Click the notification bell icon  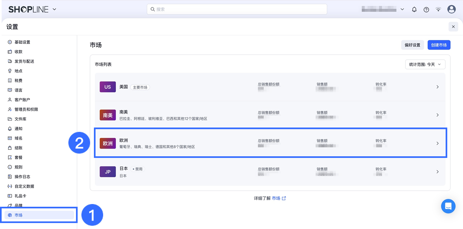point(414,9)
